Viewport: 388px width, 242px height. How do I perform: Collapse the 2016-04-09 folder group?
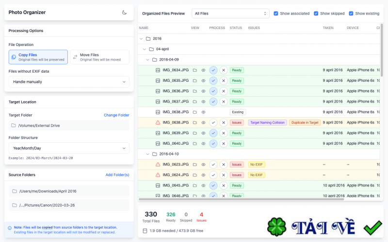click(x=148, y=60)
